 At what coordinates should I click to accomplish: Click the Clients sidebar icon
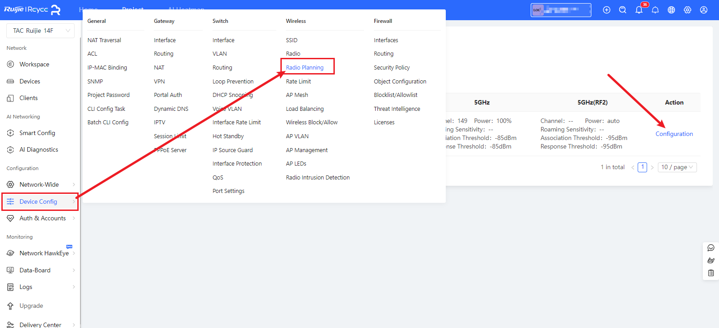(x=10, y=98)
